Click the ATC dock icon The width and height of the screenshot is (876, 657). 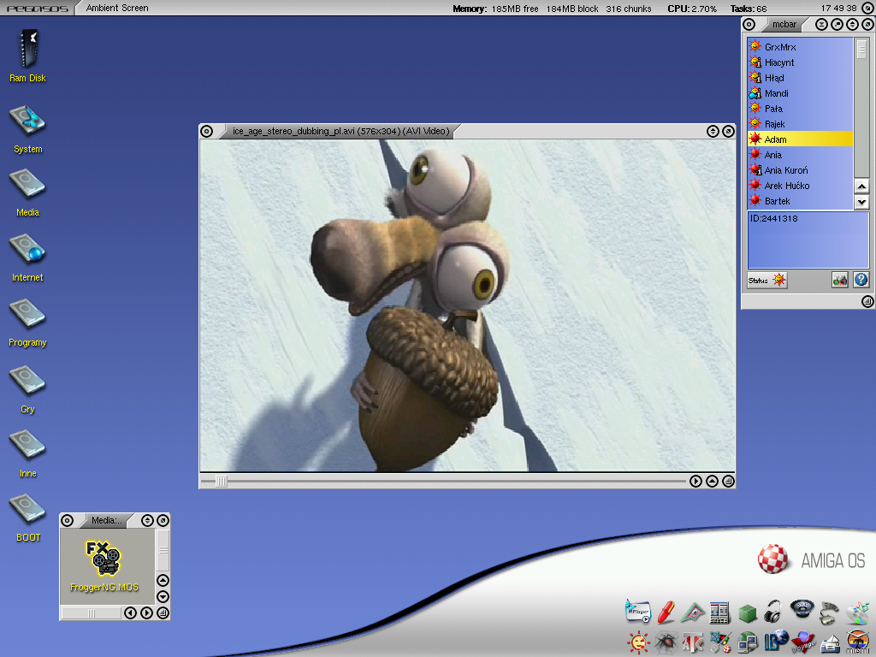(x=693, y=642)
